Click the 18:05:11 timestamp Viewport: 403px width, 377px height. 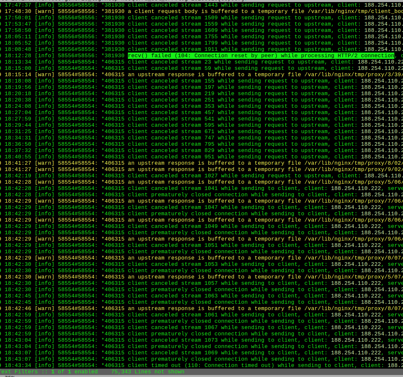point(18,37)
